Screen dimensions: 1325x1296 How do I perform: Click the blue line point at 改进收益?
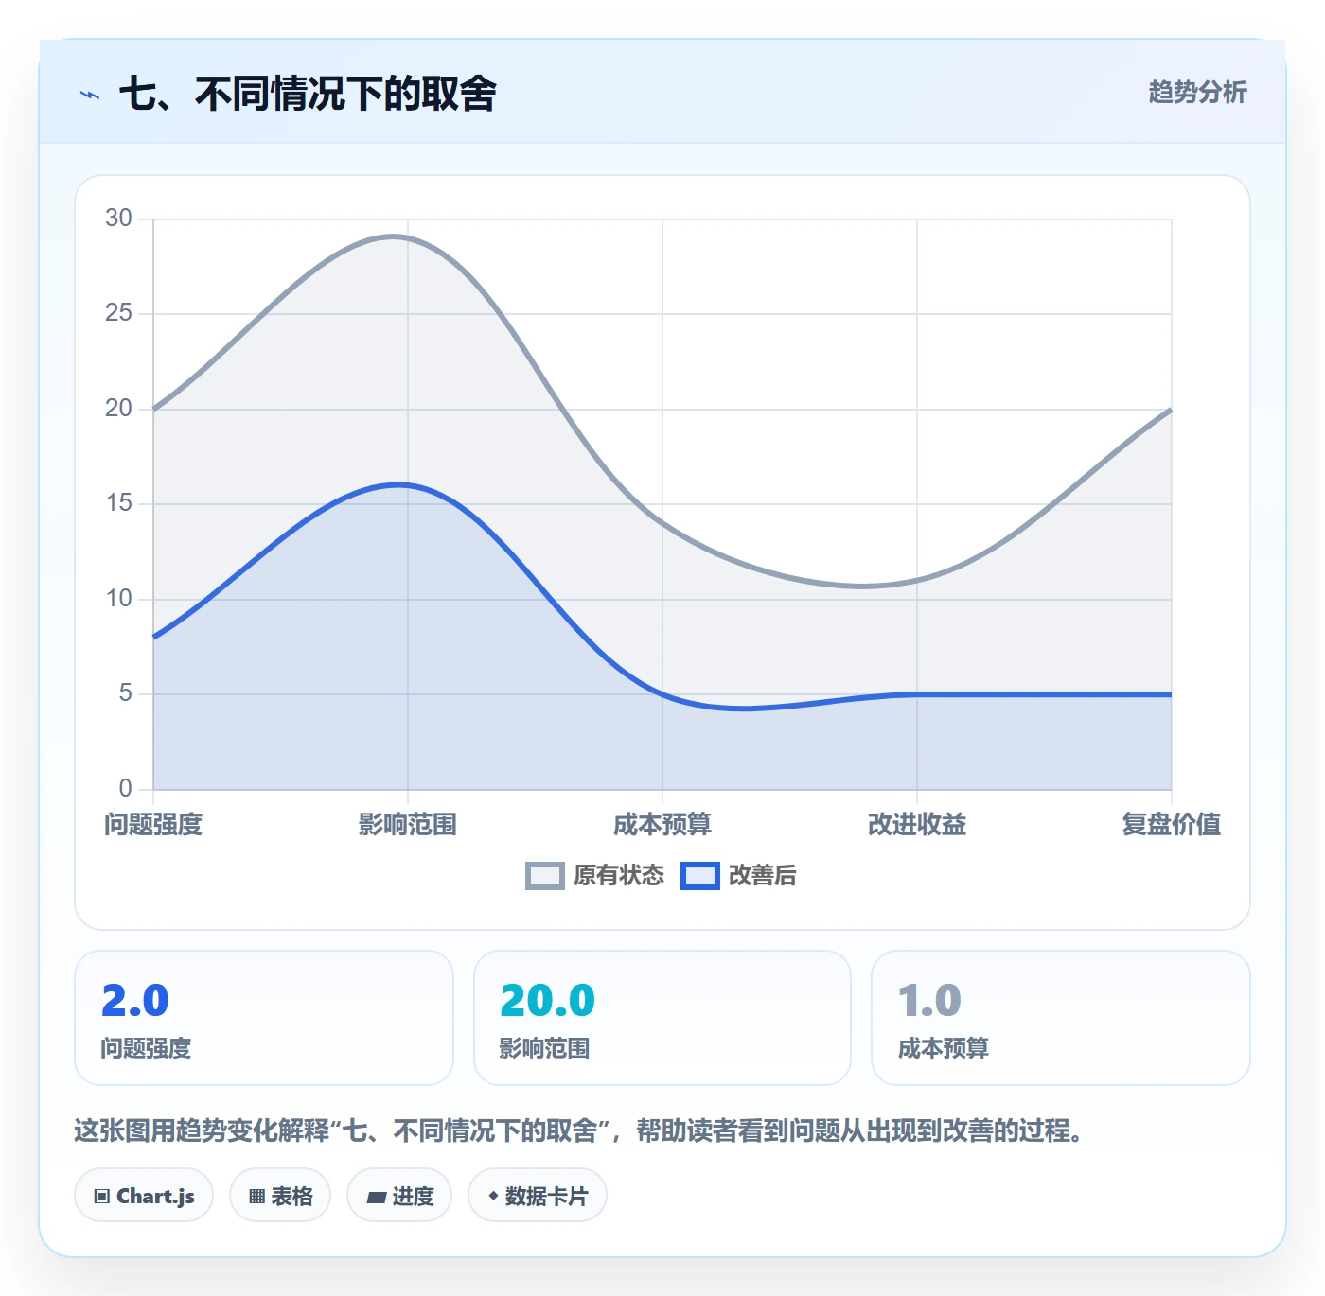pos(917,694)
